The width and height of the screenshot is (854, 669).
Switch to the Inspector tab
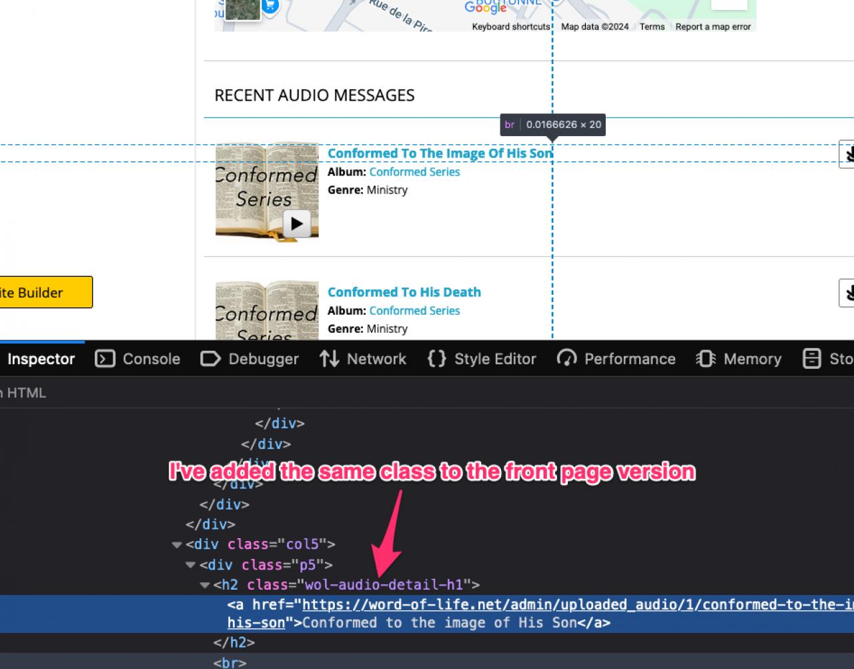41,359
